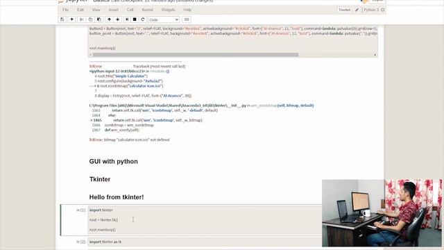Click the webcam video overlay thumbnail

(x=382, y=213)
